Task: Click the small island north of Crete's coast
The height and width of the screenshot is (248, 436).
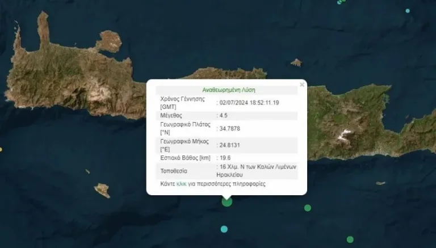Action: coord(296,62)
